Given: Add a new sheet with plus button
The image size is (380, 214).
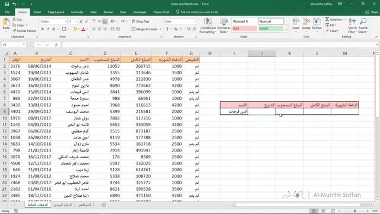Looking at the screenshot, I should click(x=104, y=205).
